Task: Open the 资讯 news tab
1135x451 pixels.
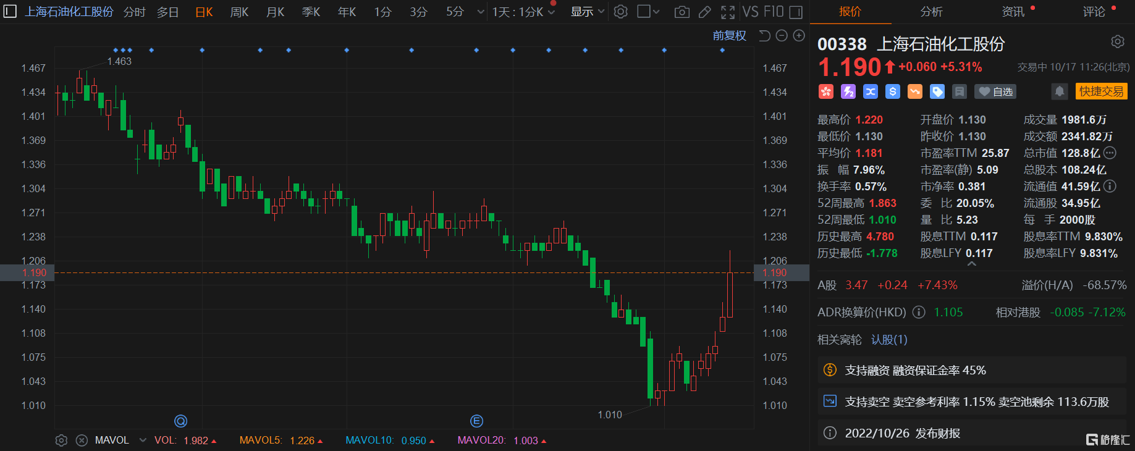Action: (x=1013, y=12)
